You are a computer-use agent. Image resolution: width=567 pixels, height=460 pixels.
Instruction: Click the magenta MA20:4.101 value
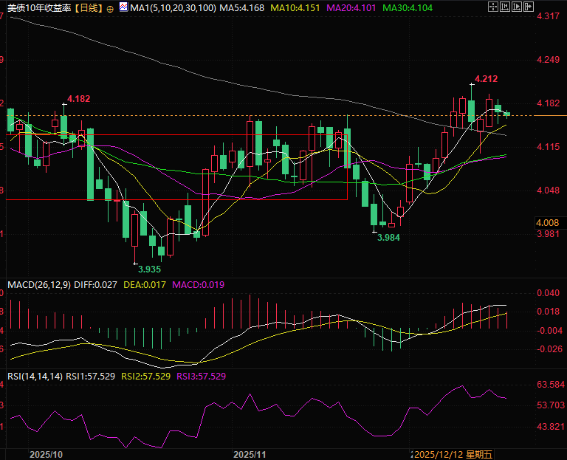click(351, 8)
